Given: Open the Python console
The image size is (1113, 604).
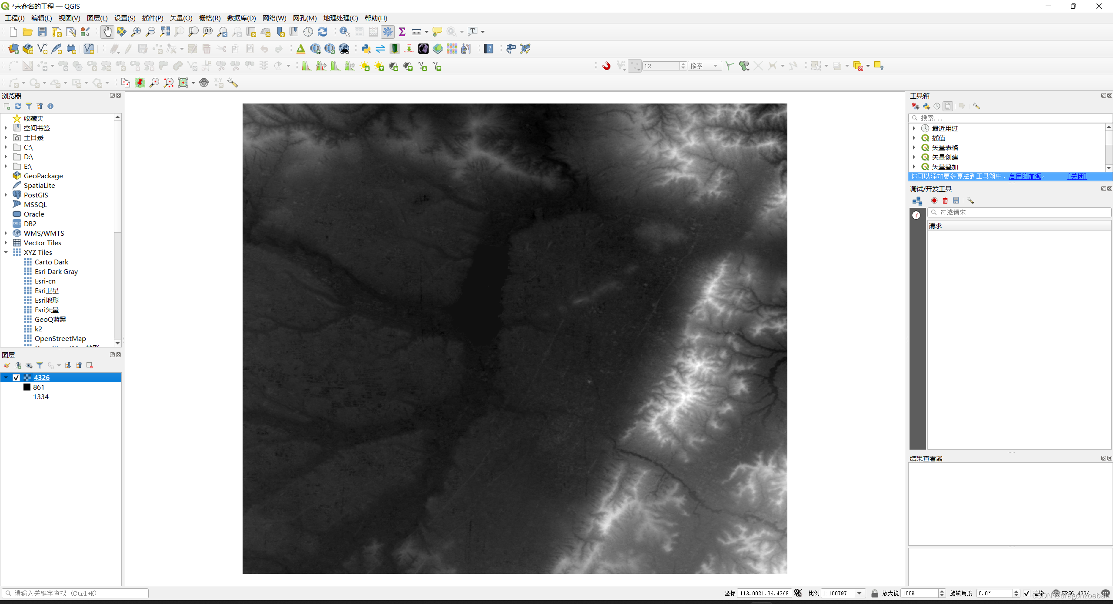Looking at the screenshot, I should tap(366, 49).
